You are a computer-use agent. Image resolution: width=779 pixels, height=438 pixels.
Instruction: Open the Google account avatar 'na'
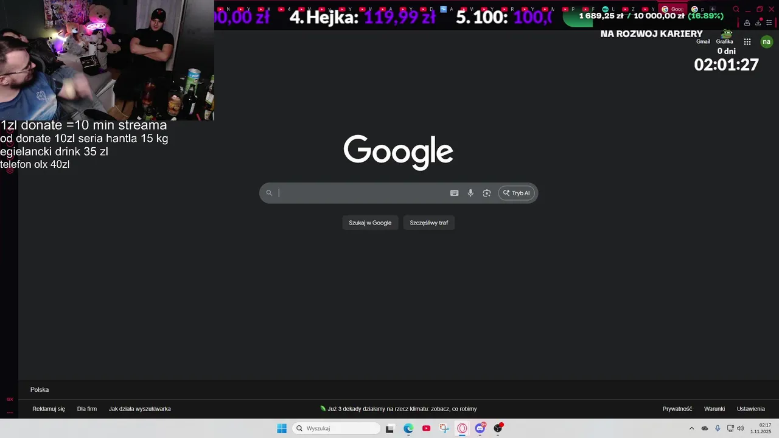point(766,41)
